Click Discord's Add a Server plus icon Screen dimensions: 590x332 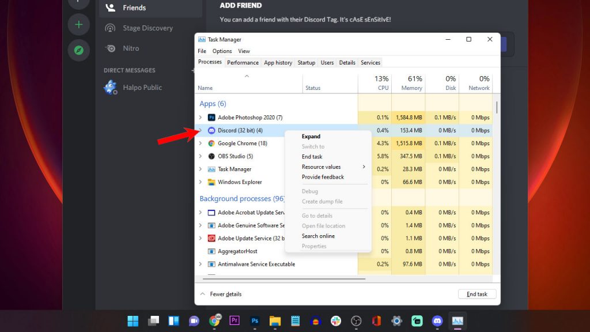78,25
